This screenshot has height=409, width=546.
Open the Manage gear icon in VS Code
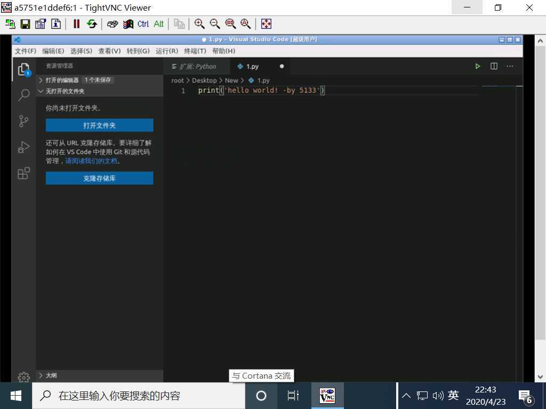[23, 377]
